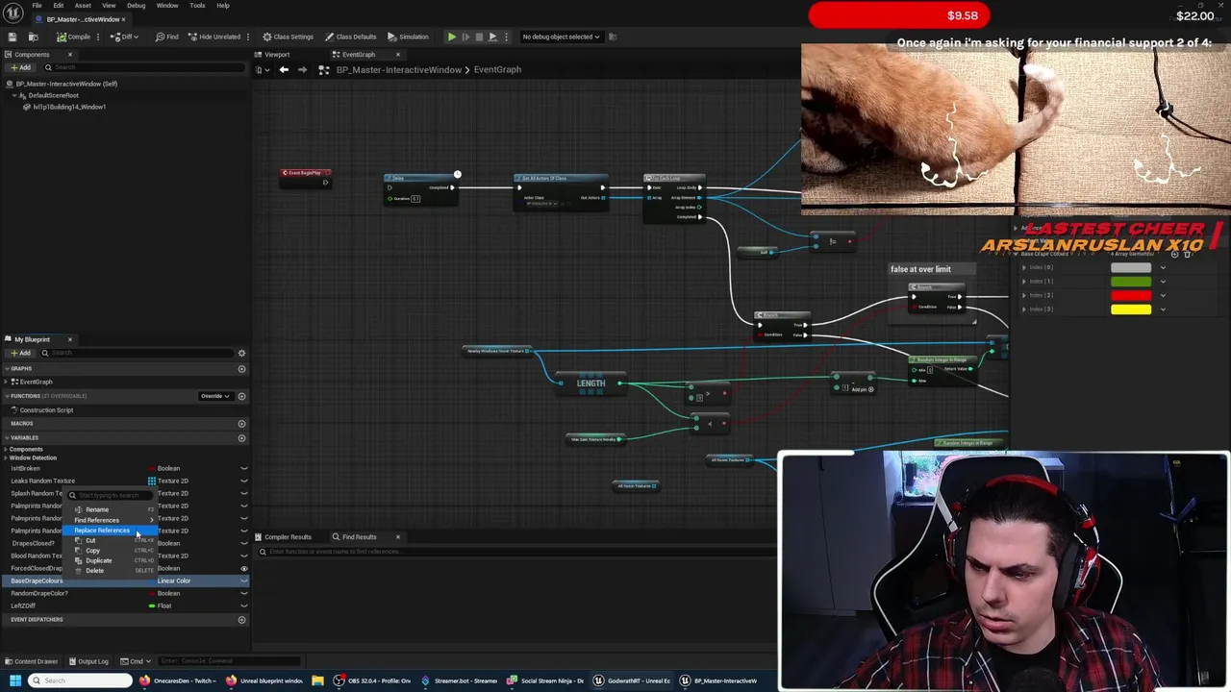Open Windows Start menu
Viewport: 1231px width, 692px height.
pos(14,680)
